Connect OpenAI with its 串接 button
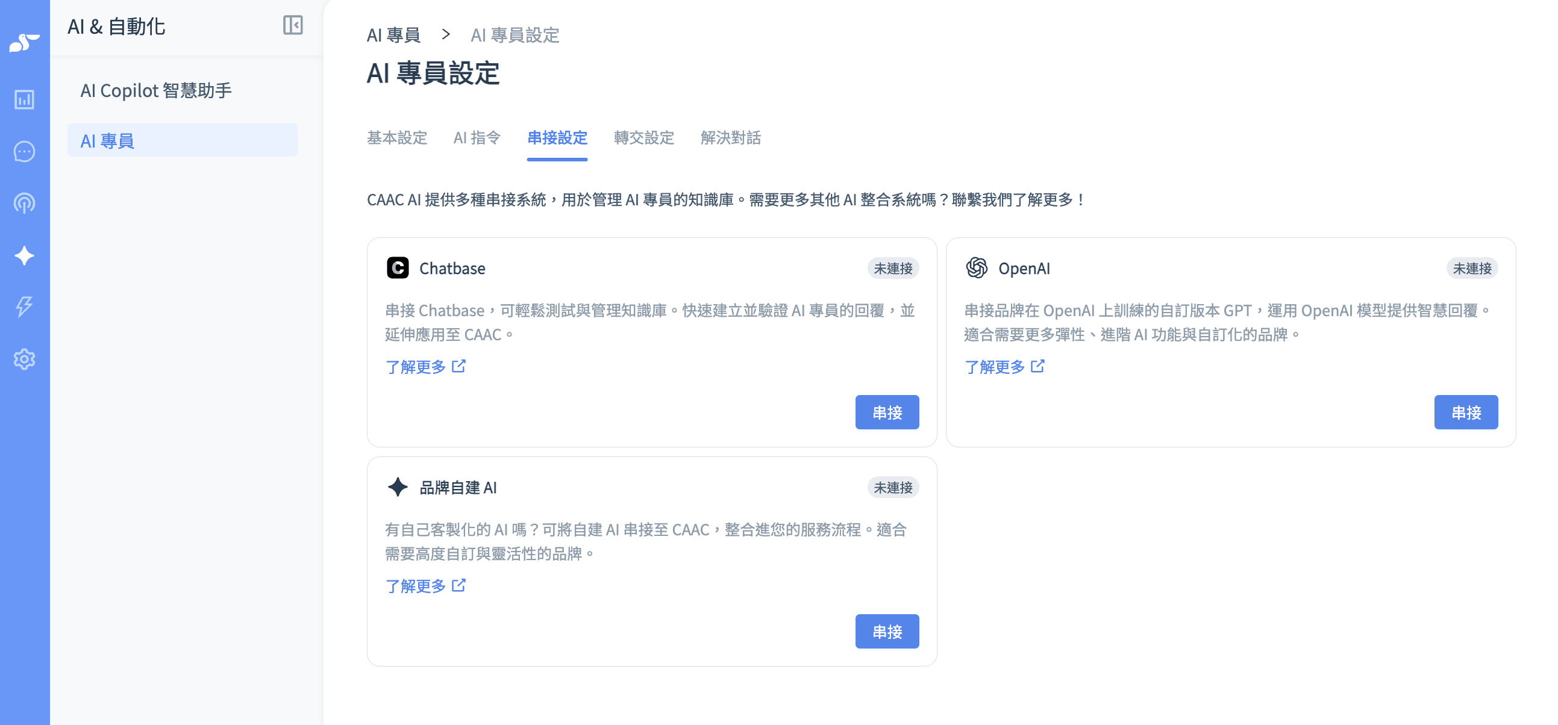 point(1466,412)
